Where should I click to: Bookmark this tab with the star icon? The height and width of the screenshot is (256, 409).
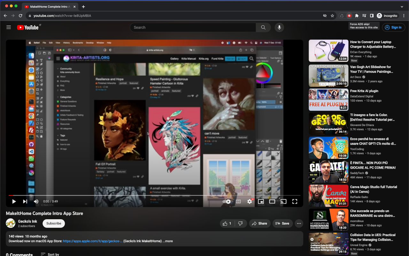pos(332,15)
